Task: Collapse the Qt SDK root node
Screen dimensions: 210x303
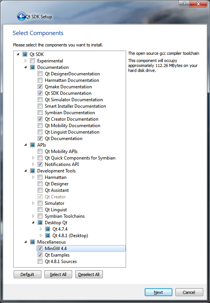Action: tap(18, 54)
